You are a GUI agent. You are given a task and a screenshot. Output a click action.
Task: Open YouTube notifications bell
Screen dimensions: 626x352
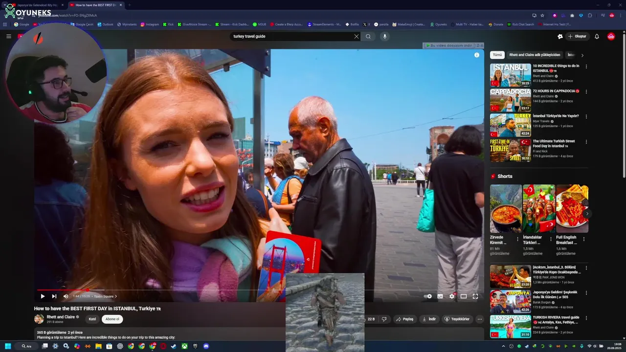pos(597,36)
